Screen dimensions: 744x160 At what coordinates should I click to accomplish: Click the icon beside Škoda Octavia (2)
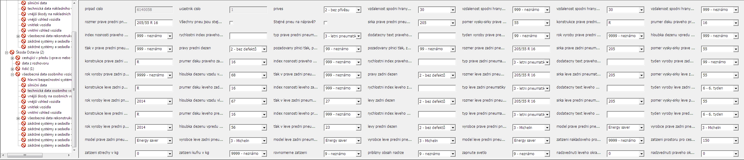coord(12,52)
